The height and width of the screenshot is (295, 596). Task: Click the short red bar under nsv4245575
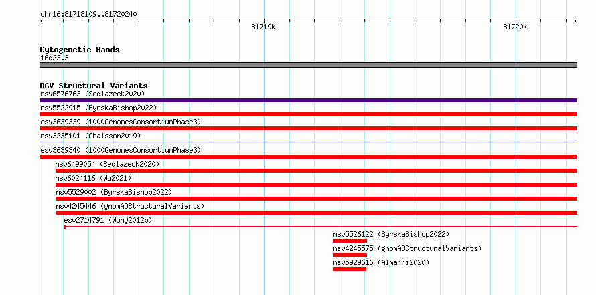pos(350,255)
